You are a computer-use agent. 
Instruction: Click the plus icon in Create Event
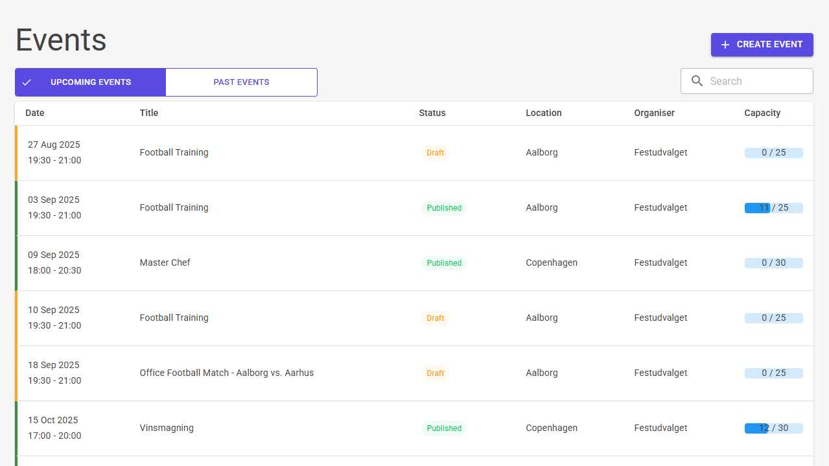(725, 45)
